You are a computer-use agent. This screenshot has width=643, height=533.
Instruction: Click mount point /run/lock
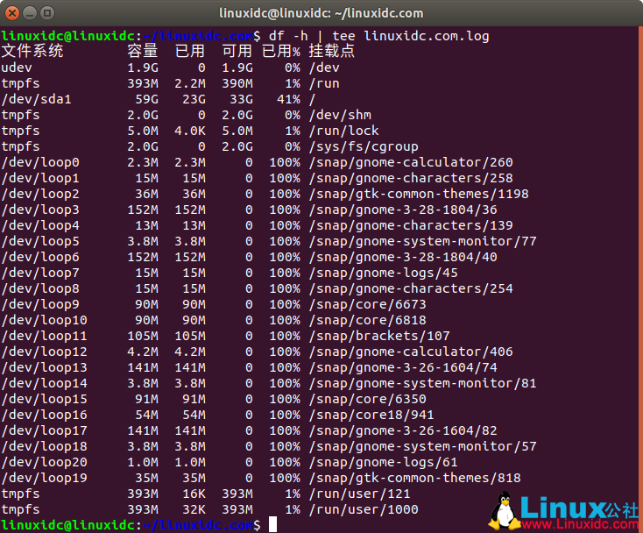pos(344,131)
